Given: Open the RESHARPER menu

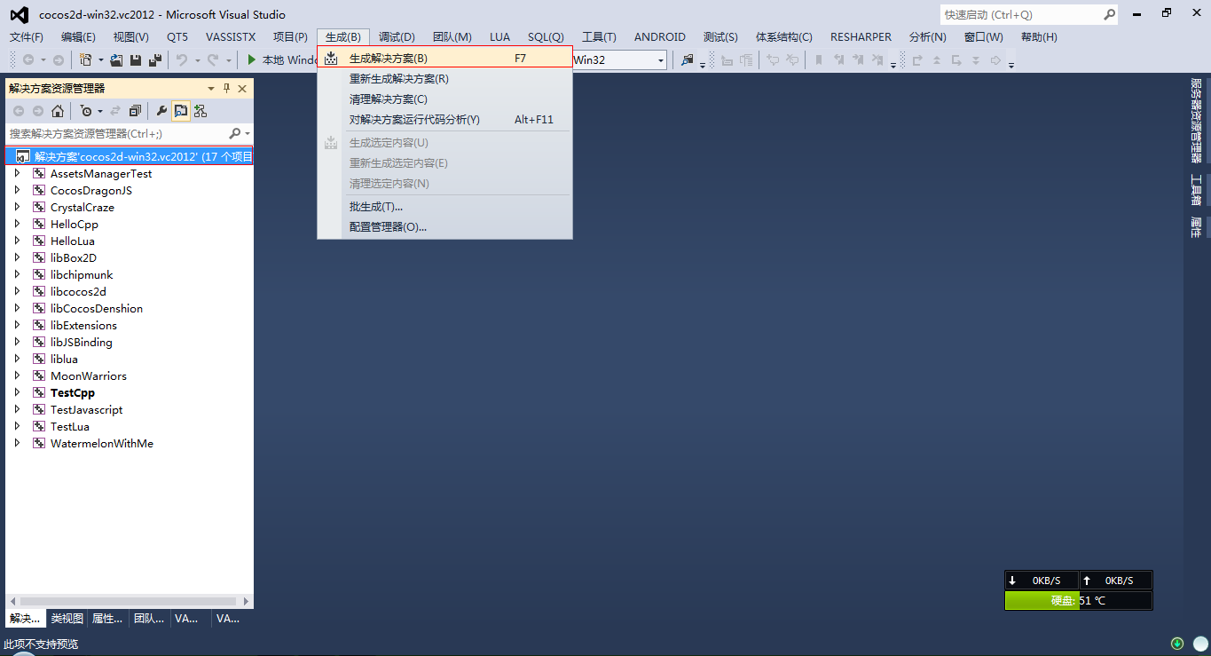Looking at the screenshot, I should [861, 36].
